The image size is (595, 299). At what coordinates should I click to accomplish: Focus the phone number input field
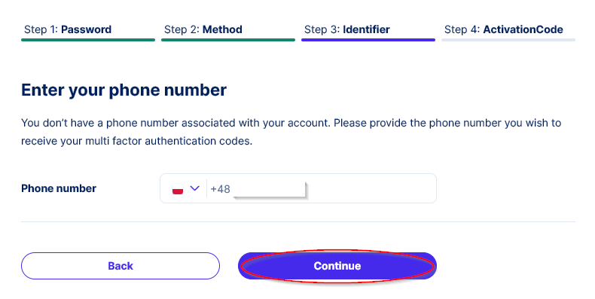[x=298, y=188]
